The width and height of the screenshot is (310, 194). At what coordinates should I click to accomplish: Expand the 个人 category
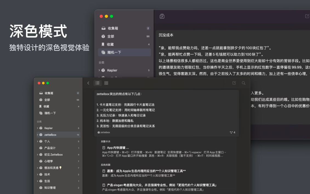(x=38, y=141)
